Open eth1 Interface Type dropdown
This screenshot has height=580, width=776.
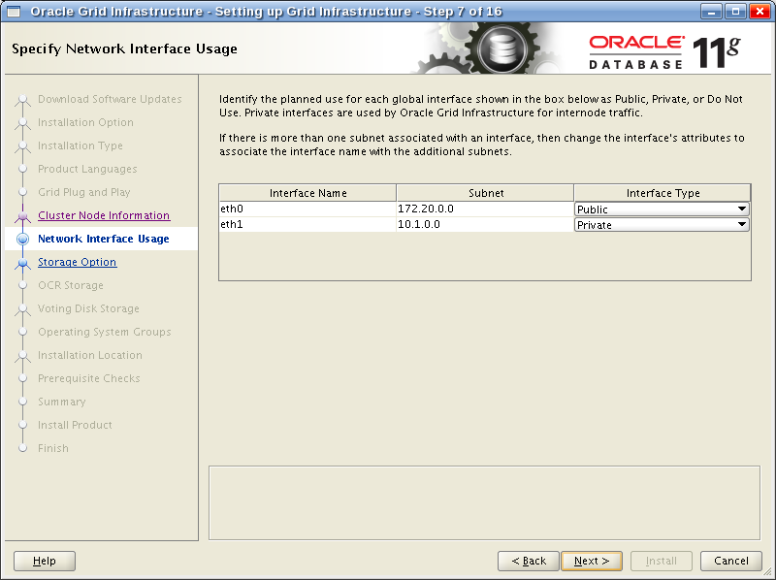[x=741, y=224]
